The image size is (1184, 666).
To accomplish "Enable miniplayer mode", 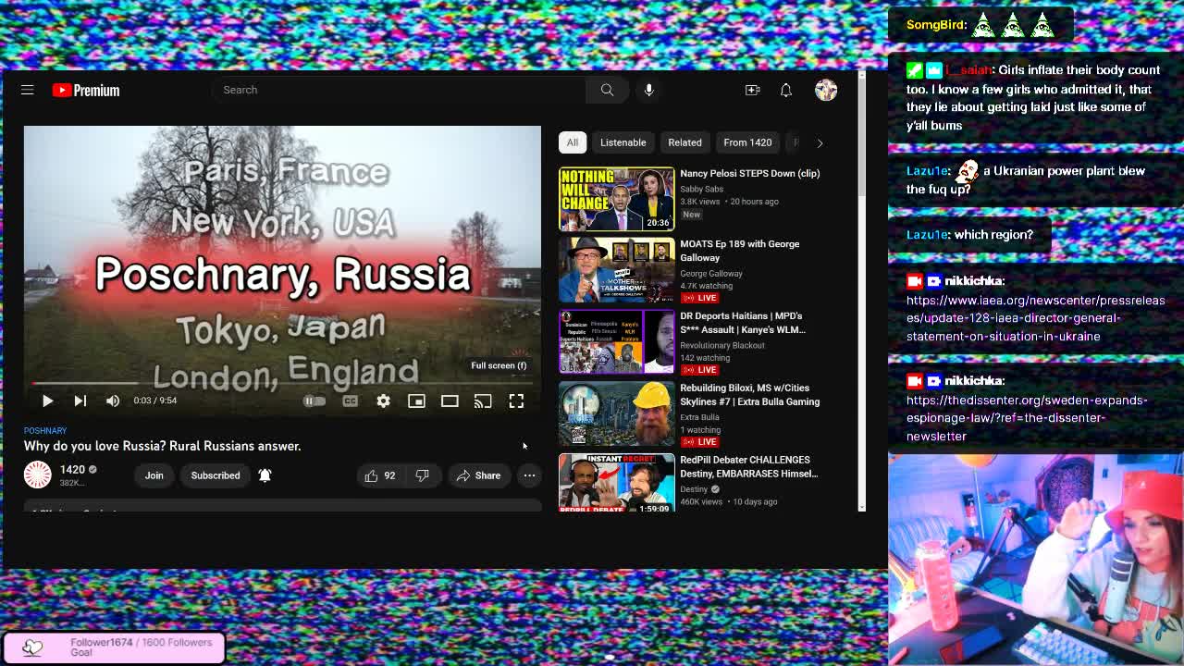I will [416, 401].
